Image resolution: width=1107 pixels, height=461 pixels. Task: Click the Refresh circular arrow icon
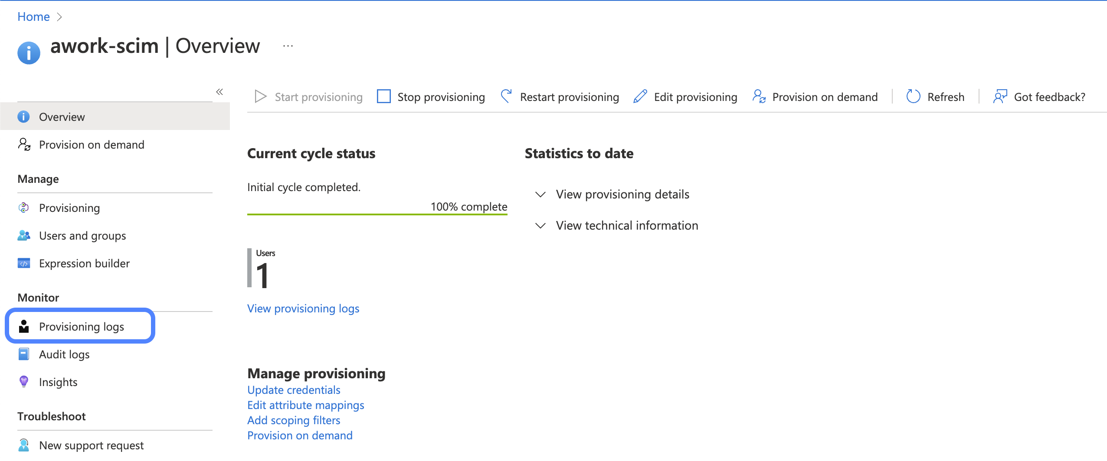(913, 96)
